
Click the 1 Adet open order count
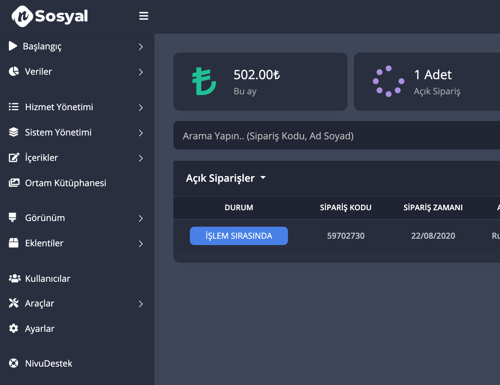[x=433, y=75]
